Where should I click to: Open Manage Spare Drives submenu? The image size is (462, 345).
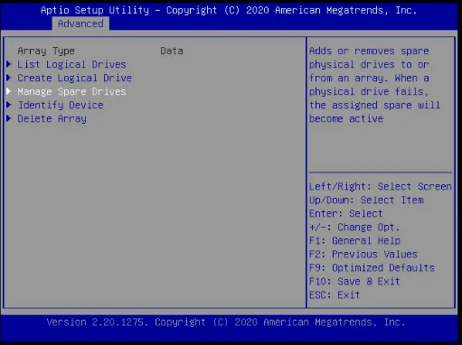coord(71,91)
